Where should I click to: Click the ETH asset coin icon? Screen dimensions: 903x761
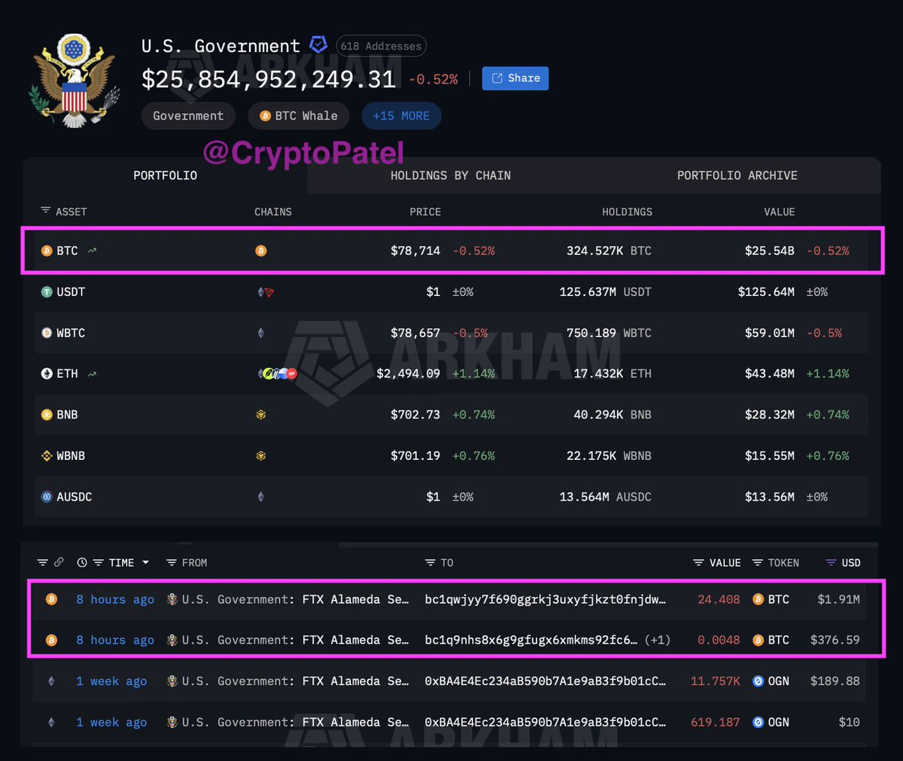tap(47, 373)
